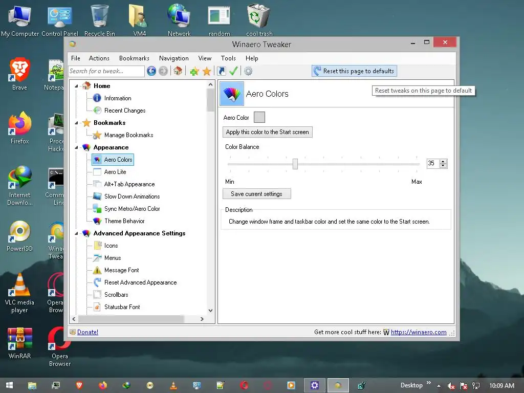The image size is (524, 393).
Task: Click the Color Balance slider thumb
Action: [x=295, y=164]
